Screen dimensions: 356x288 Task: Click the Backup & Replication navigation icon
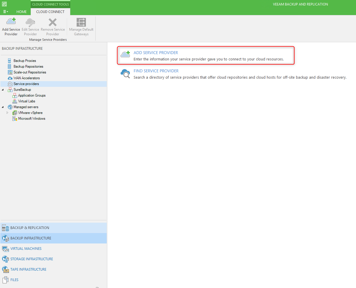[5, 228]
